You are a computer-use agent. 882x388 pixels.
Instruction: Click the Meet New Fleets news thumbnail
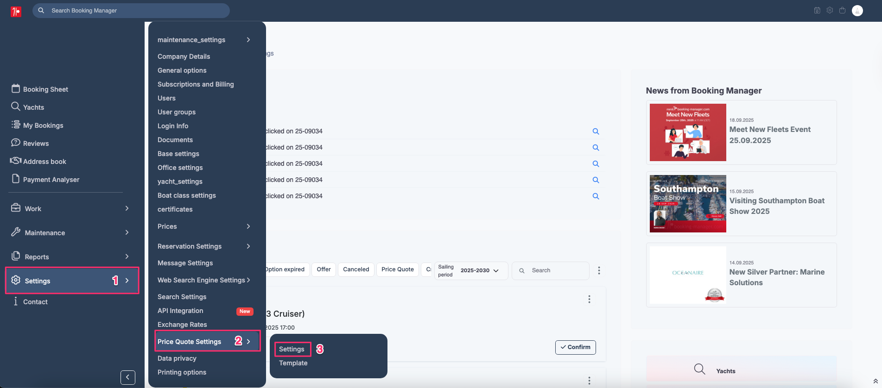click(688, 132)
